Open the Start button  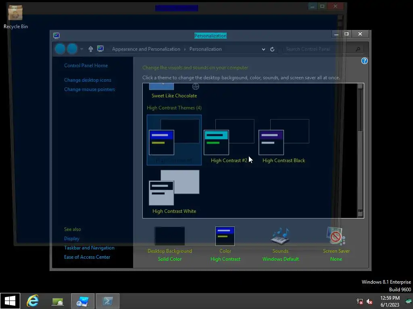tap(10, 301)
